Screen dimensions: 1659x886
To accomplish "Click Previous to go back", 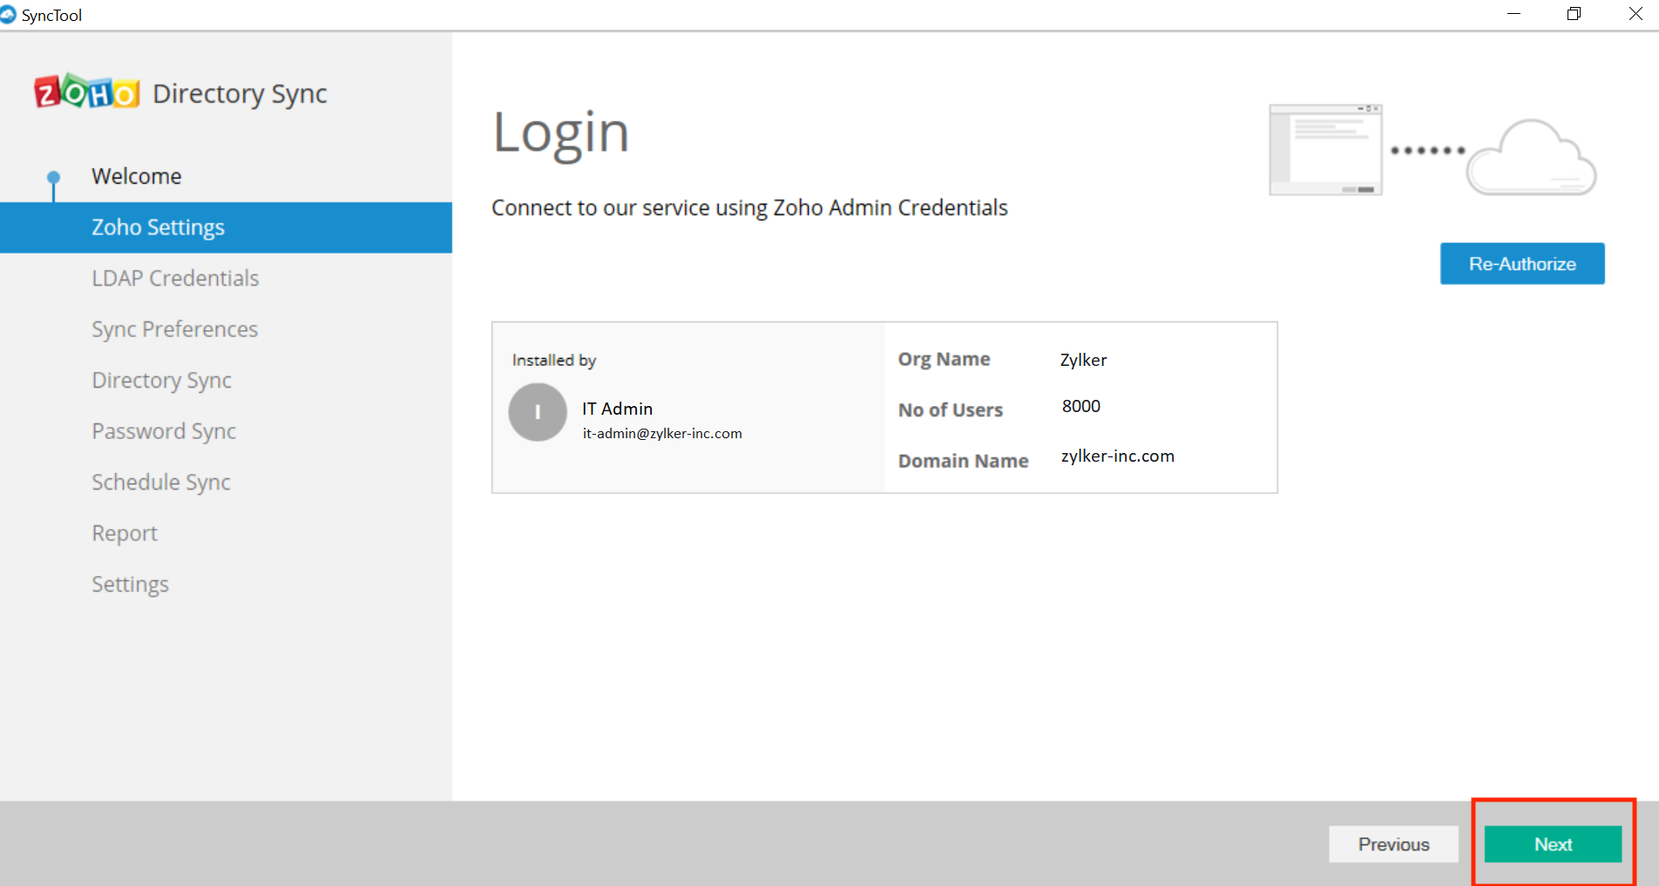I will click(x=1392, y=843).
